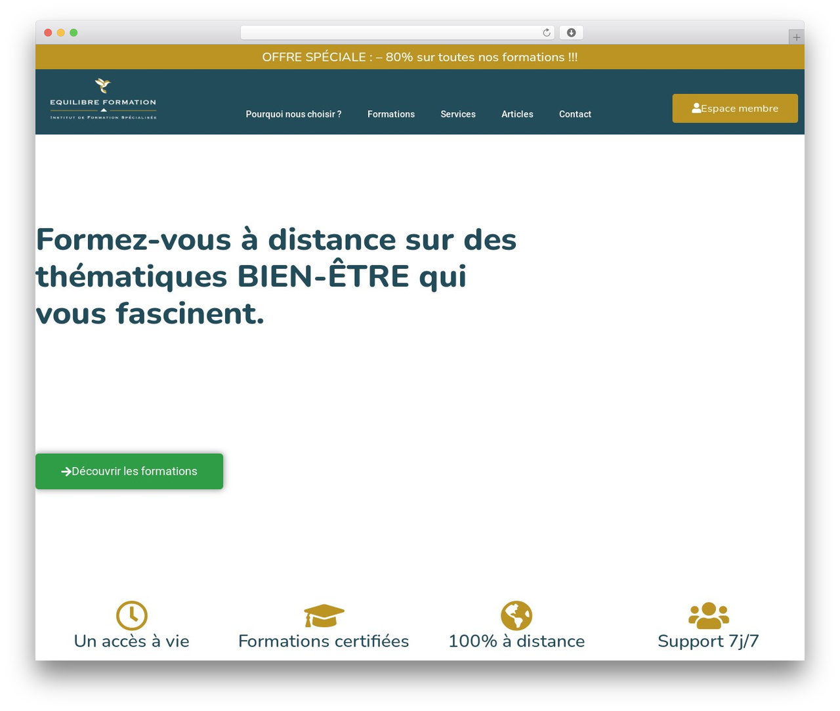The width and height of the screenshot is (840, 711).
Task: Open the Espace membre button
Action: 735,108
